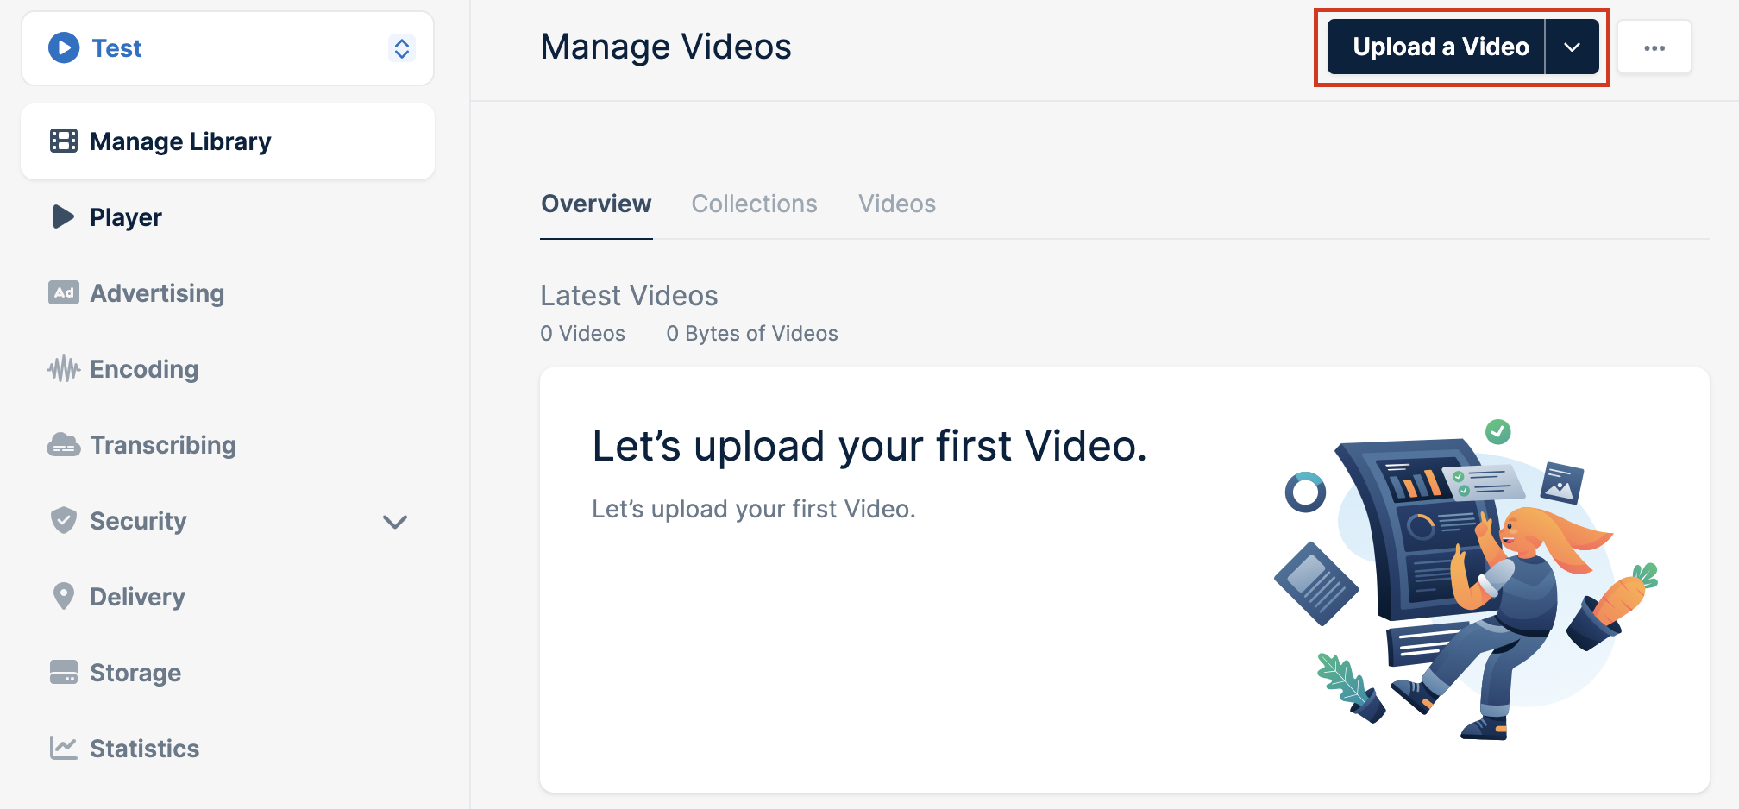Click the Upload a Video button

coord(1436,47)
